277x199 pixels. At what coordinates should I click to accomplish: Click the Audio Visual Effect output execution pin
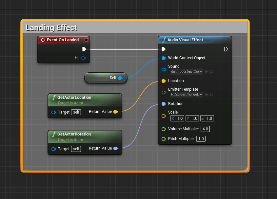226,49
